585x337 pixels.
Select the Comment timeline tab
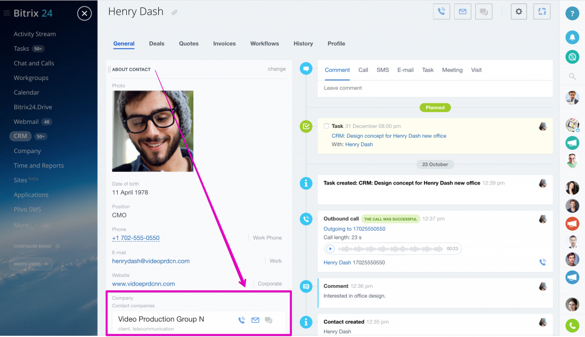point(337,70)
